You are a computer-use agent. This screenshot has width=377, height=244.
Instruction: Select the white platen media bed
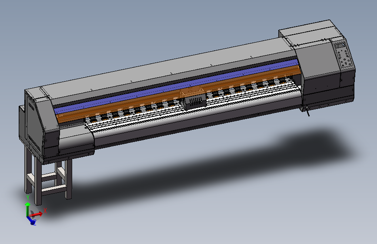pyautogui.click(x=192, y=107)
